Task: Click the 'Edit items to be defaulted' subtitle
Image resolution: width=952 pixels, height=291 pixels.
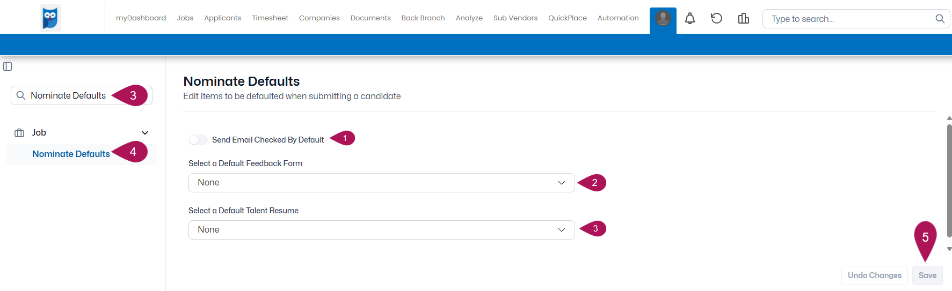Action: click(292, 96)
